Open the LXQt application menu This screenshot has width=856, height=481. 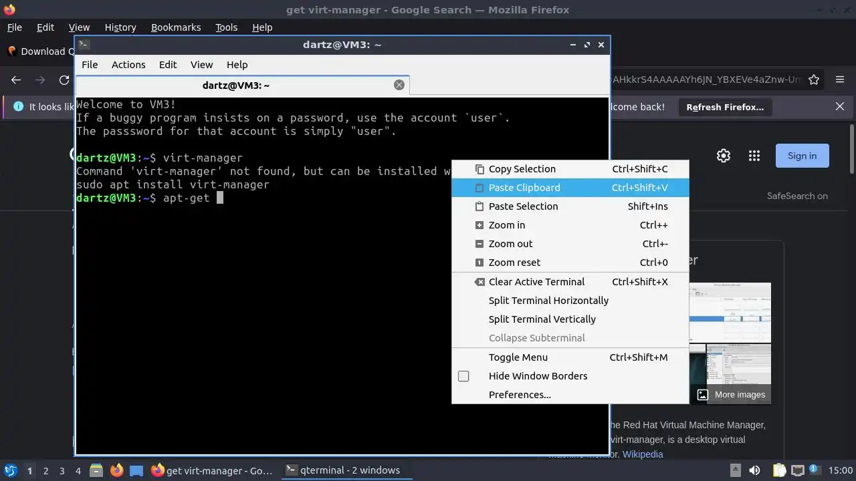(11, 470)
